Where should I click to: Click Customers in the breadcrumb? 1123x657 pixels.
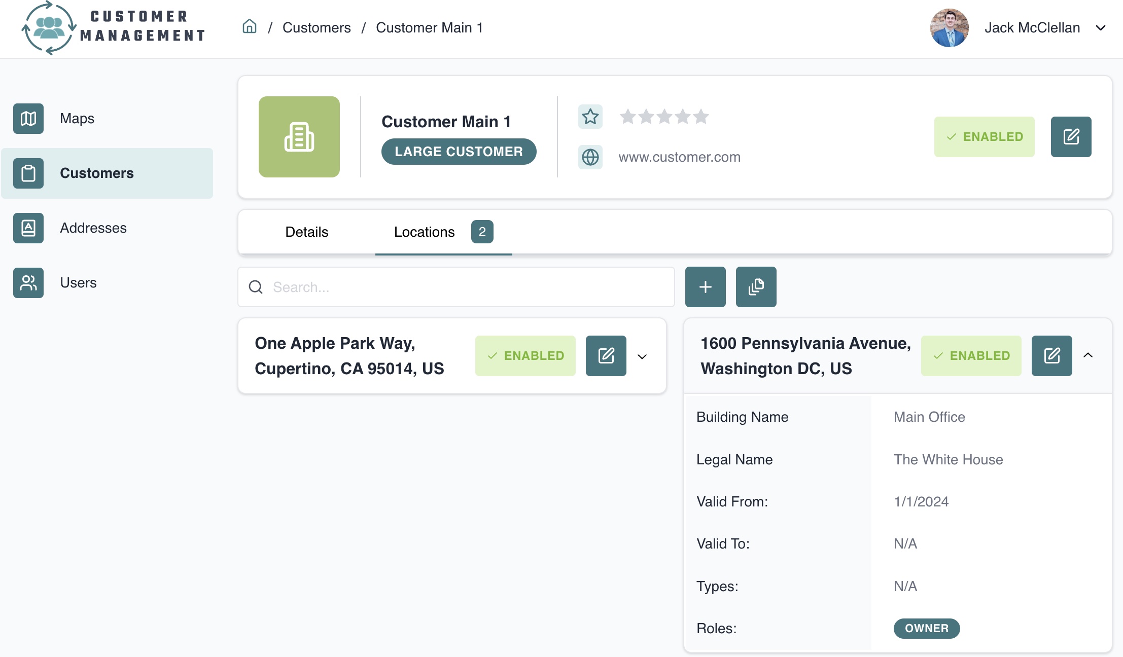point(317,28)
